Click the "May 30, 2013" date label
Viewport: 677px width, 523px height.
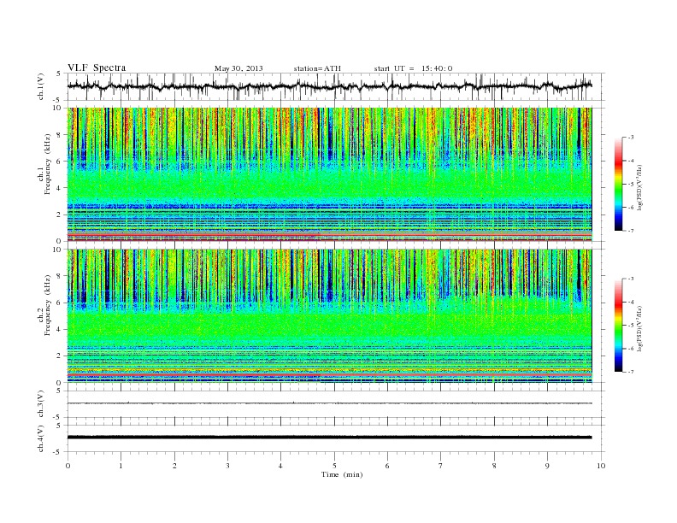tap(238, 68)
